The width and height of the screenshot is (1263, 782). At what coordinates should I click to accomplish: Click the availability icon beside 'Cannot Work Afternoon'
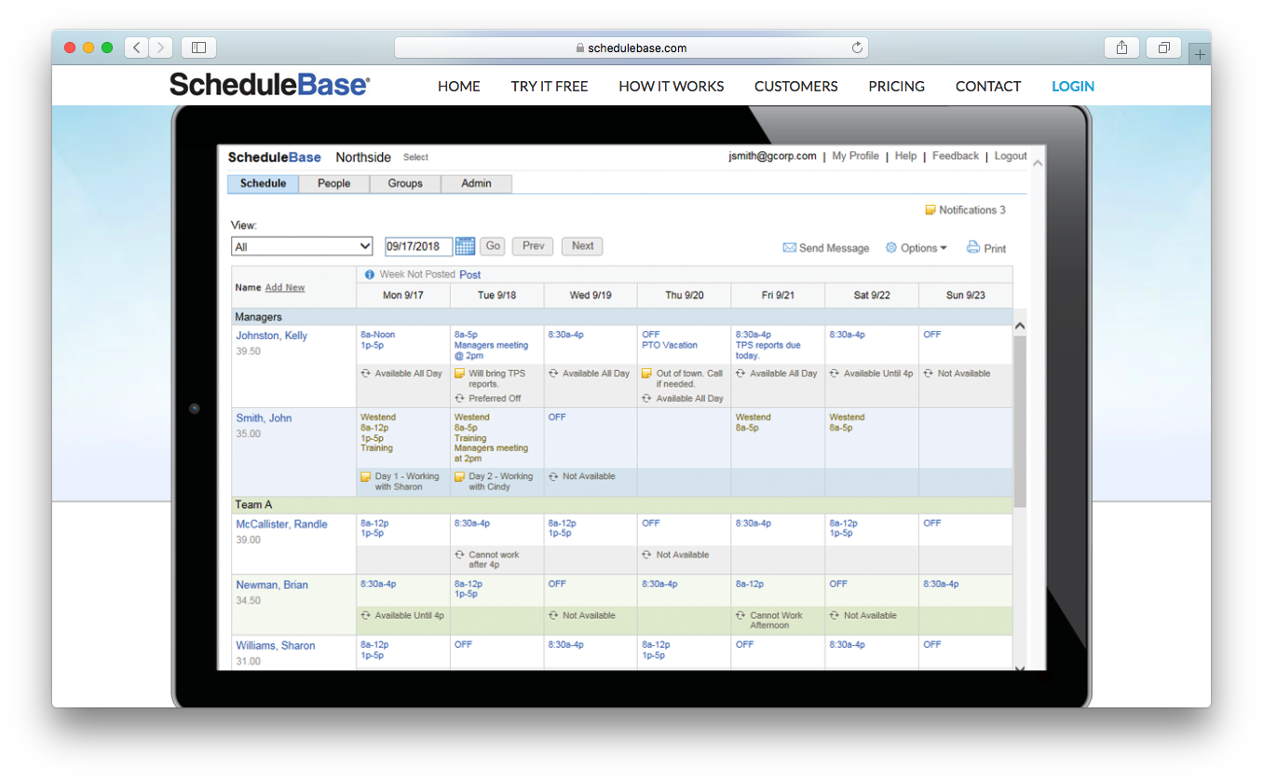click(x=740, y=615)
